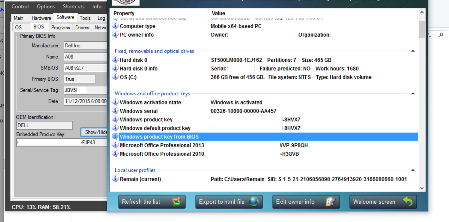This screenshot has height=222, width=449.
Task: Click 'Windows is activated' value text
Action: coord(236,102)
